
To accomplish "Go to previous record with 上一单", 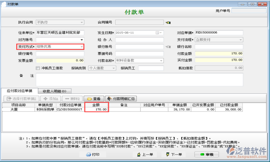I will 144,155.
